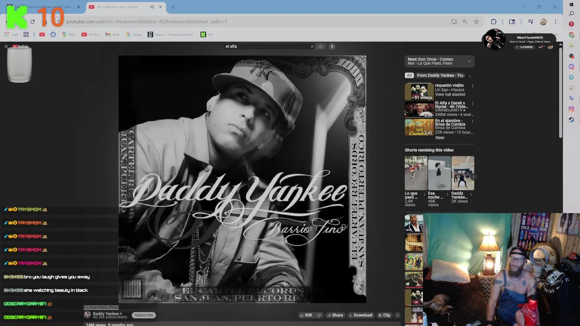Open Telegram from the taskbar
The width and height of the screenshot is (580, 326).
(571, 77)
